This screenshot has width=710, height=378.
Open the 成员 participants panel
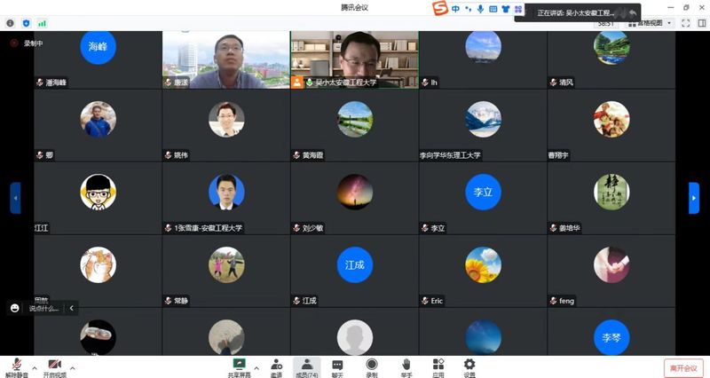[307, 366]
